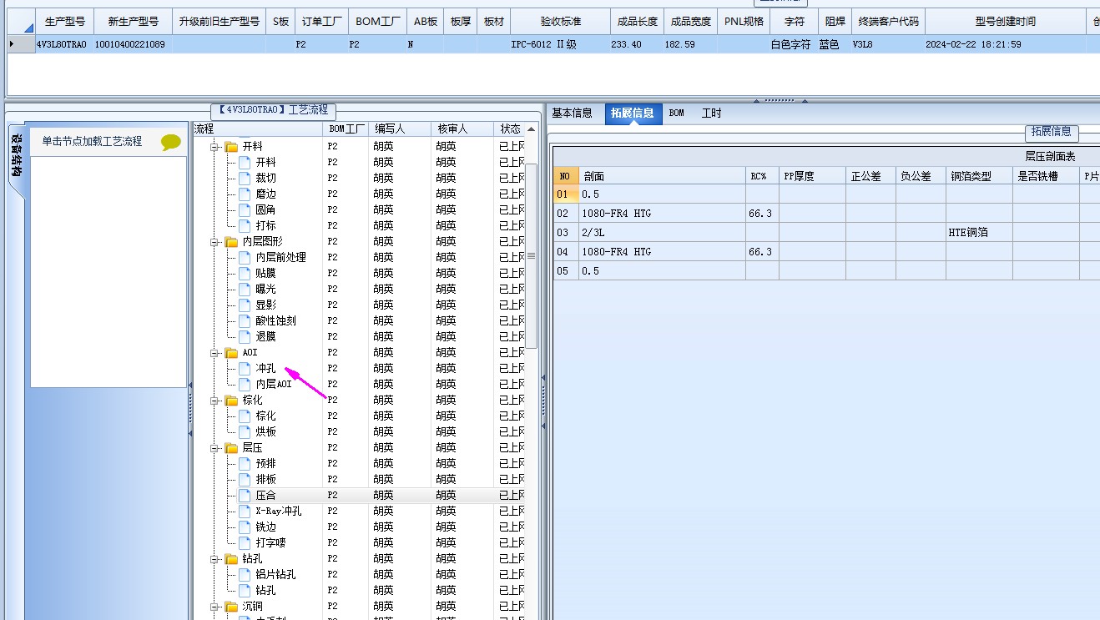Click the document icon beside 退膜
1100x620 pixels.
245,336
